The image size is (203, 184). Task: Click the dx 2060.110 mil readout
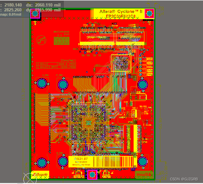coord(43,5)
